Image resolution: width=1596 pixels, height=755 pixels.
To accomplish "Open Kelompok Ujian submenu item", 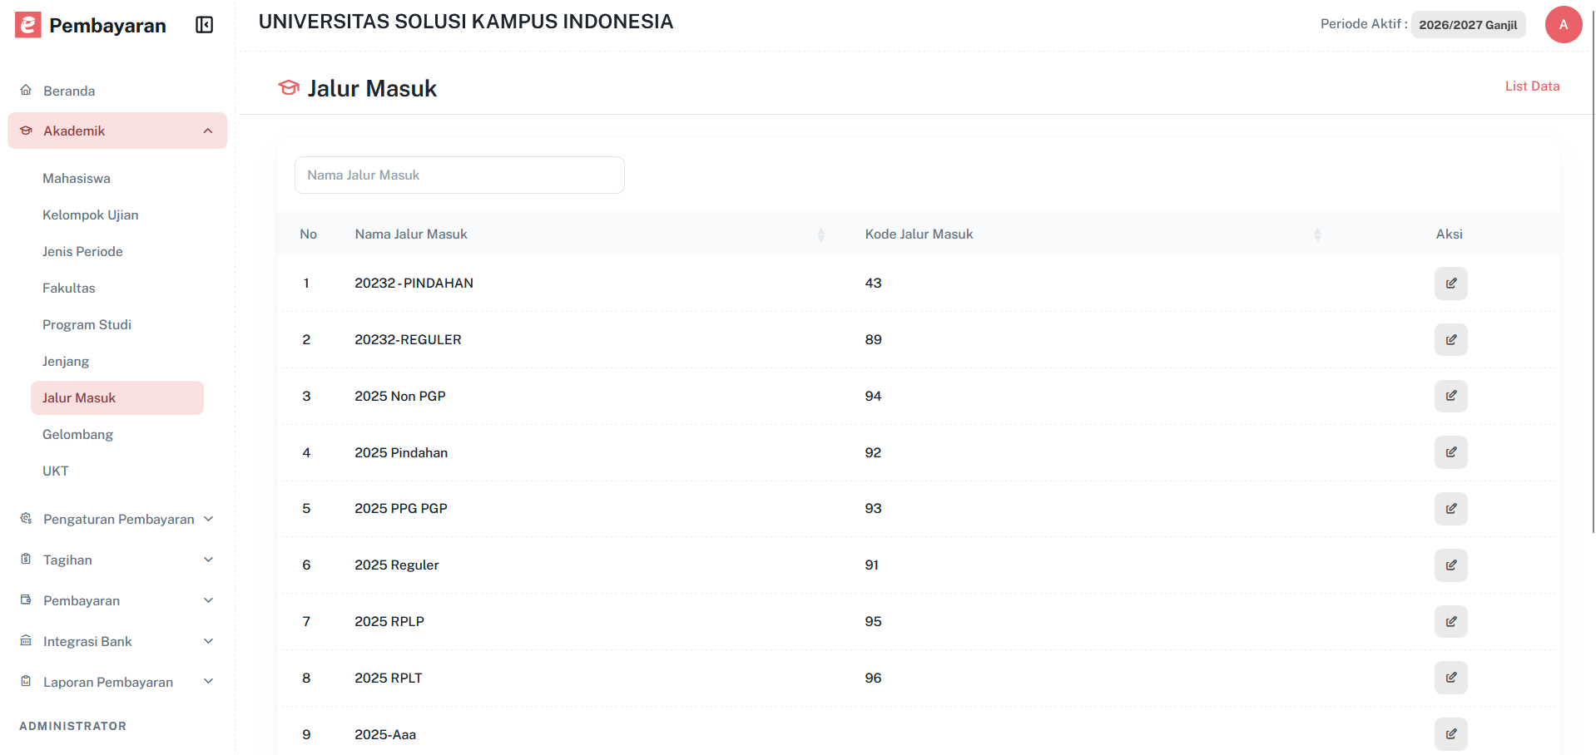I will tap(91, 215).
